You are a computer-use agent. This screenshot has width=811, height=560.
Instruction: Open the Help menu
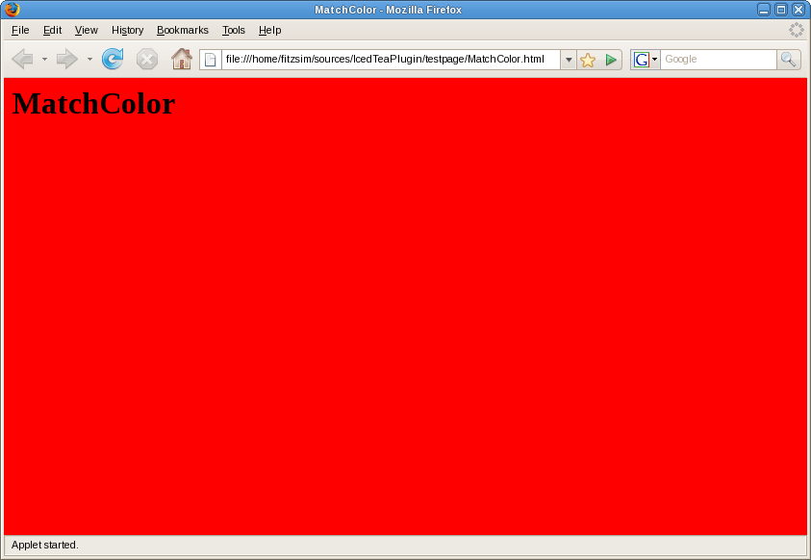point(270,30)
